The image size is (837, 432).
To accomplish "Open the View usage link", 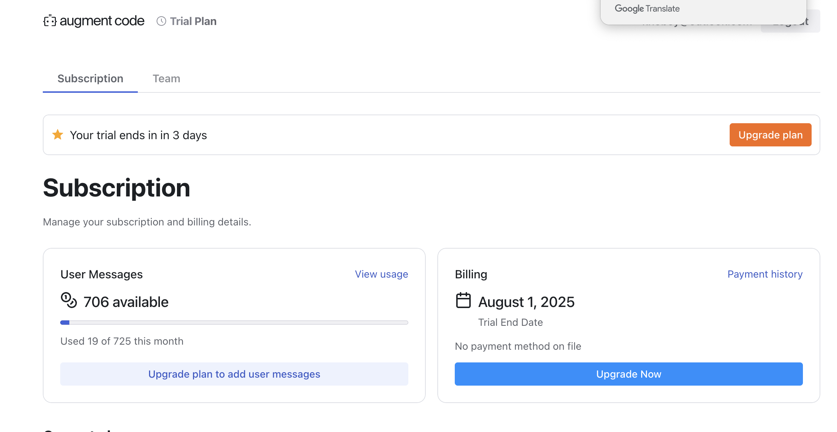I will pos(382,274).
